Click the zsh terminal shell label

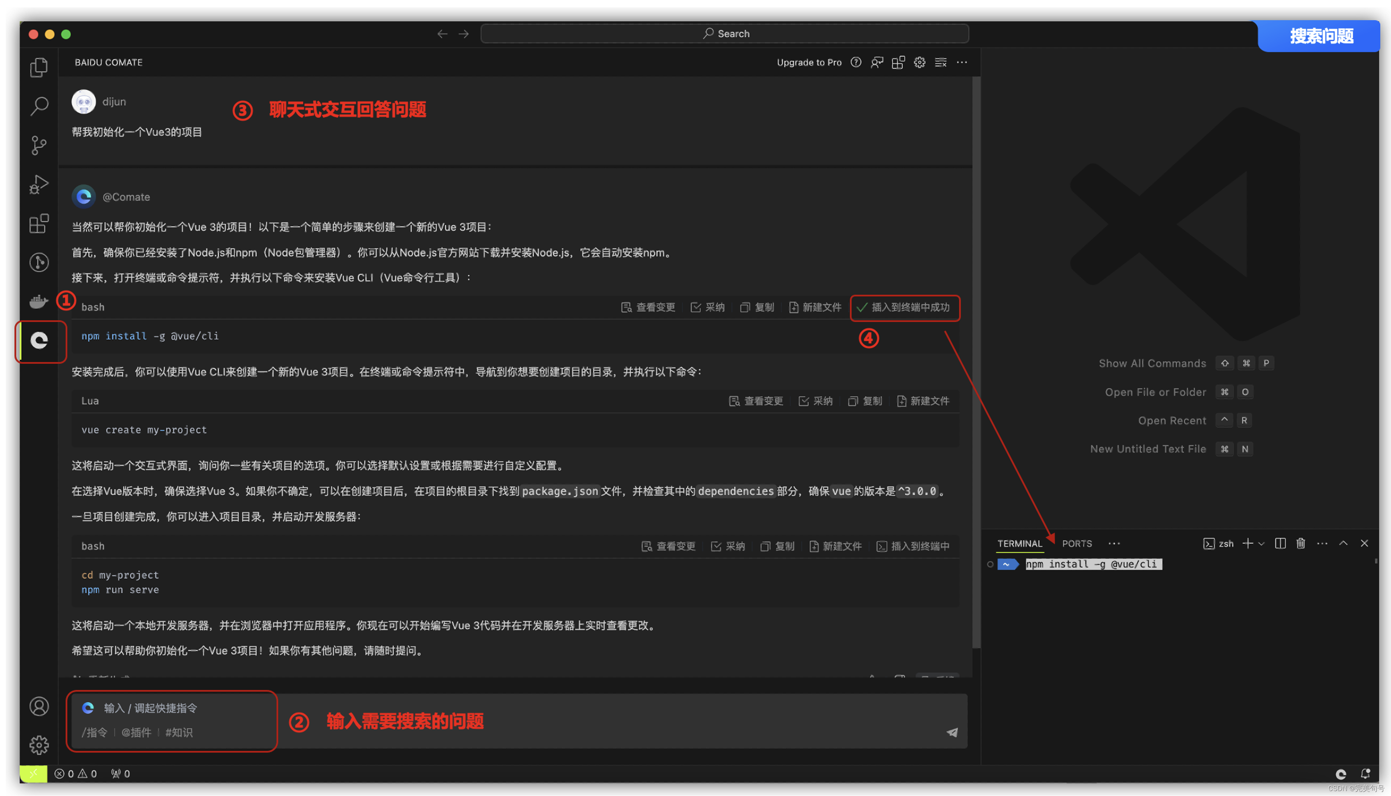1218,543
